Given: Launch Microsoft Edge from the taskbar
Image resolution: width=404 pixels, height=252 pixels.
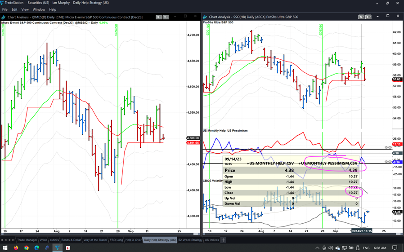Looking at the screenshot, I should [x=37, y=248].
